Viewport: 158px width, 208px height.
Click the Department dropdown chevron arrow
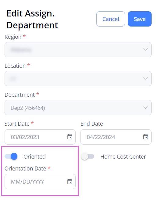coord(145,108)
